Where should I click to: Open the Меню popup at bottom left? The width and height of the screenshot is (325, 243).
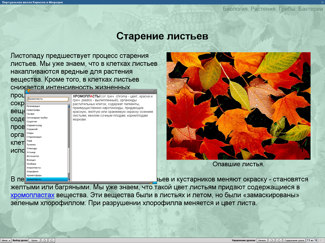(7, 240)
